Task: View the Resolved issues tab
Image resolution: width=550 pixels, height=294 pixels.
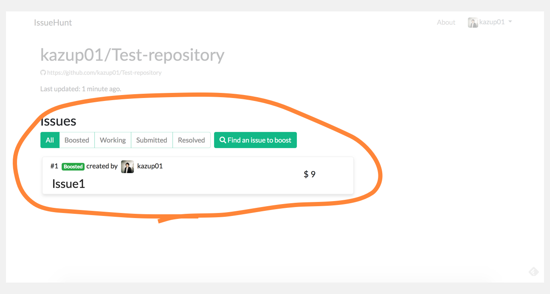Action: [x=192, y=140]
